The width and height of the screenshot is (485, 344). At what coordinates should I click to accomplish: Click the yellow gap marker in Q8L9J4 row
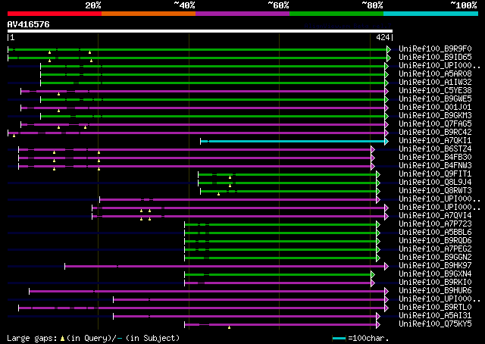pyautogui.click(x=230, y=186)
